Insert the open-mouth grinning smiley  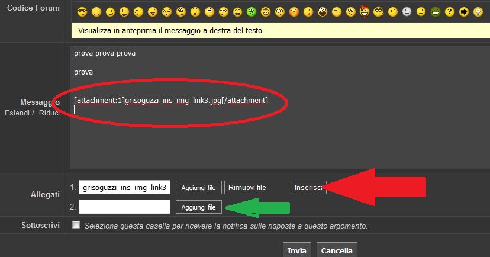pyautogui.click(x=124, y=12)
